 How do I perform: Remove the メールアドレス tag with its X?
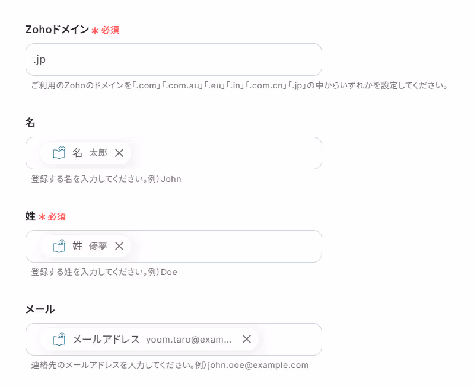pyautogui.click(x=247, y=339)
